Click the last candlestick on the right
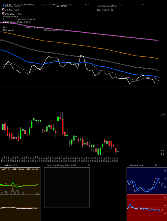The height and width of the screenshot is (221, 167). [x=118, y=152]
